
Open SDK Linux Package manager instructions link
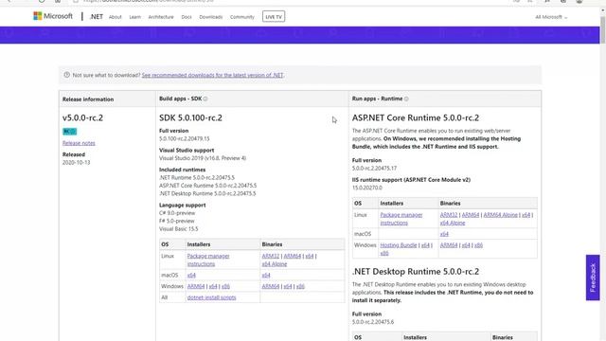coord(208,260)
